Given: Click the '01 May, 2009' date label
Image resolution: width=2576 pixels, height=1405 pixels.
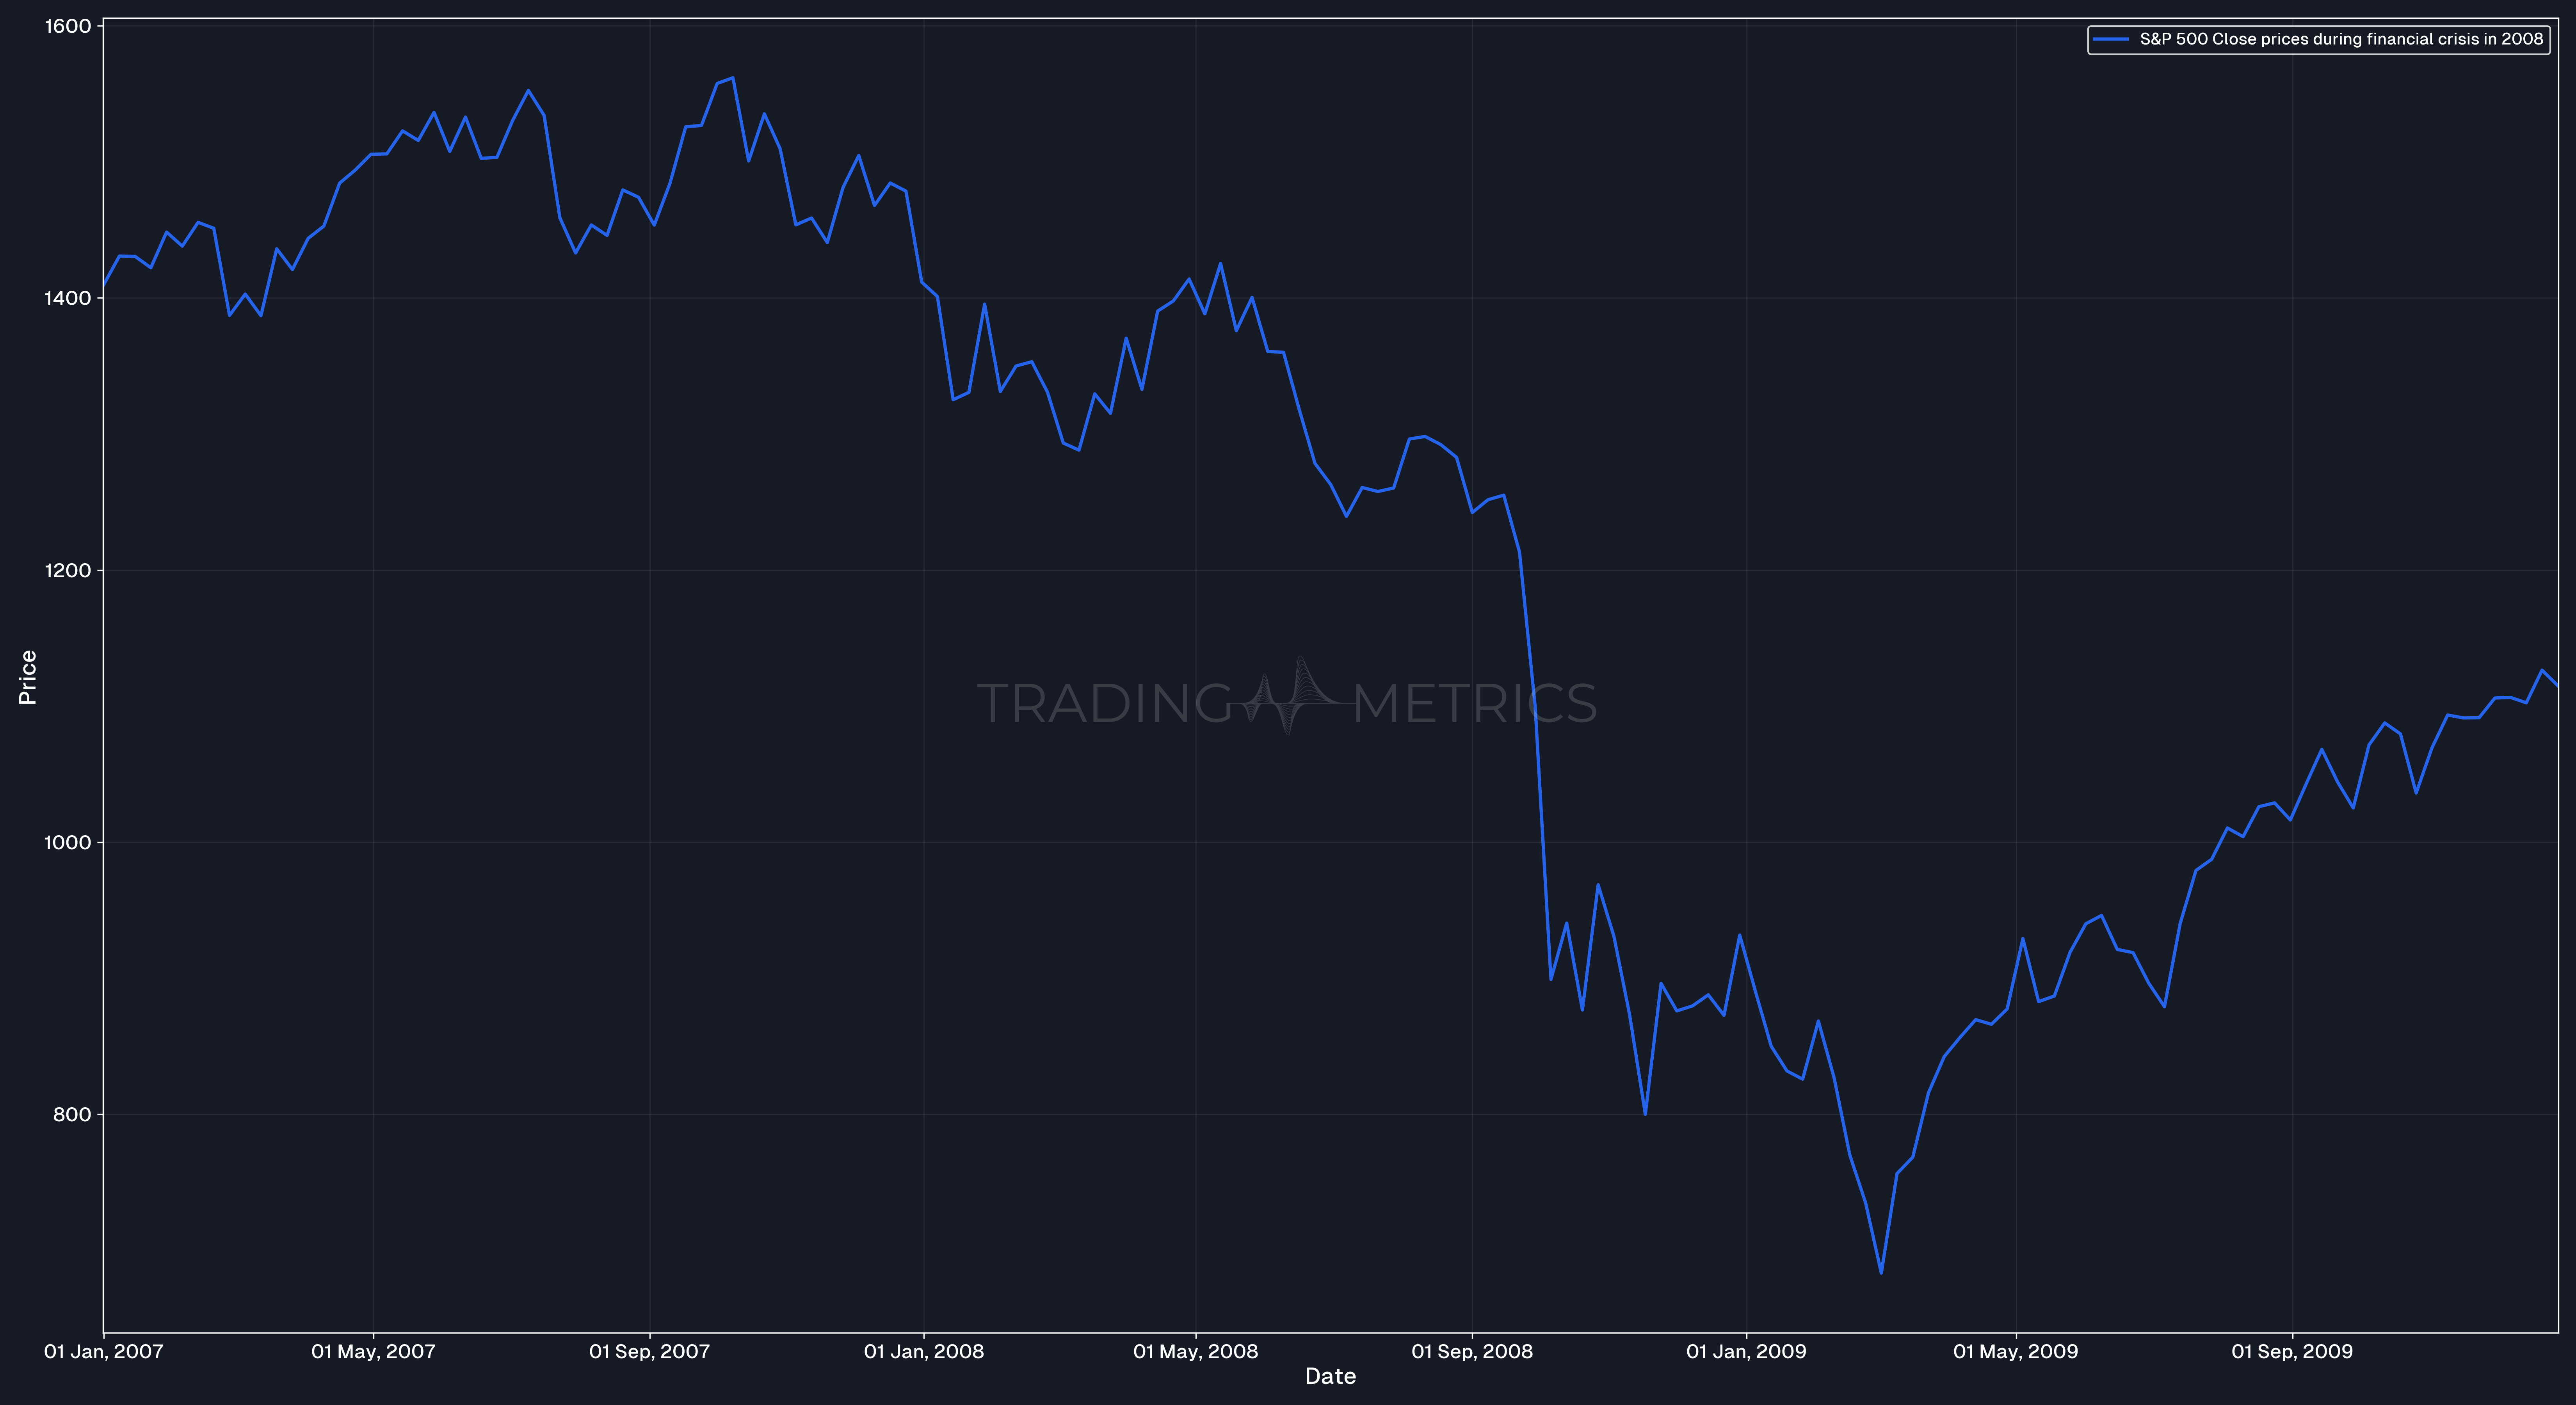Looking at the screenshot, I should (2015, 1351).
